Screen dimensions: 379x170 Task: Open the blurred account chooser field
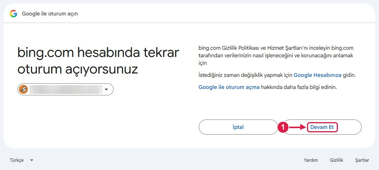[65, 89]
